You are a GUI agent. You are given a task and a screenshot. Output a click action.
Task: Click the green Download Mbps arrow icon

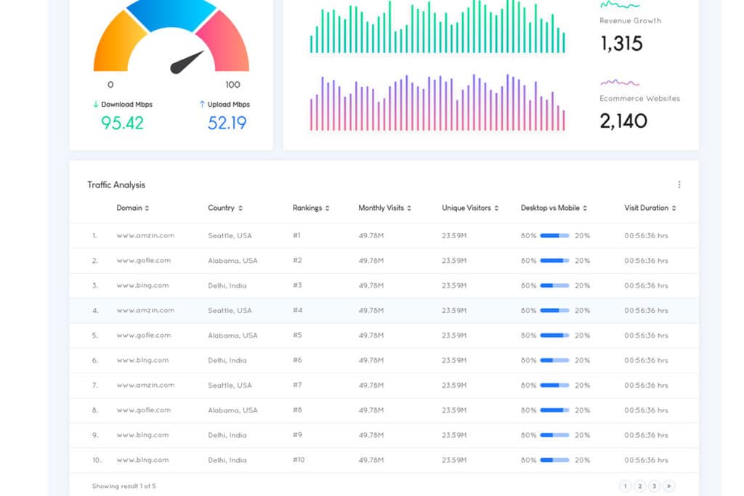pos(95,105)
